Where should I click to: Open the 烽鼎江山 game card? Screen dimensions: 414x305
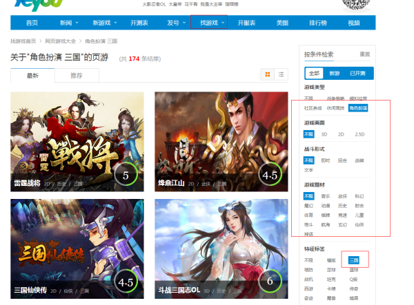coord(221,141)
